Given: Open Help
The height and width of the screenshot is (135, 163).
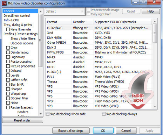Looking at the screenshot, I should click(x=150, y=12).
